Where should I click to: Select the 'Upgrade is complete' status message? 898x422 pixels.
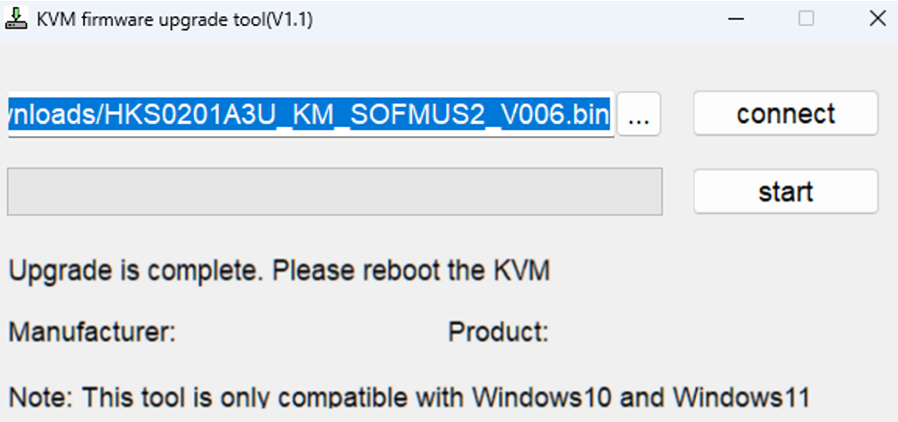coord(279,271)
